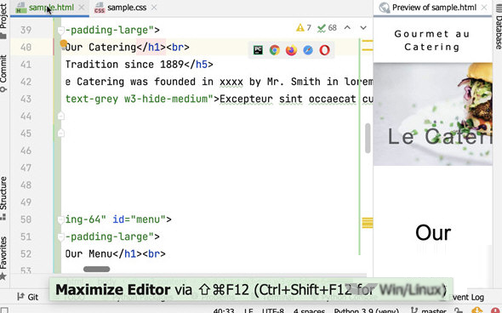Jump to previous highlighted error arrow
The width and height of the screenshot is (502, 313).
[x=347, y=28]
